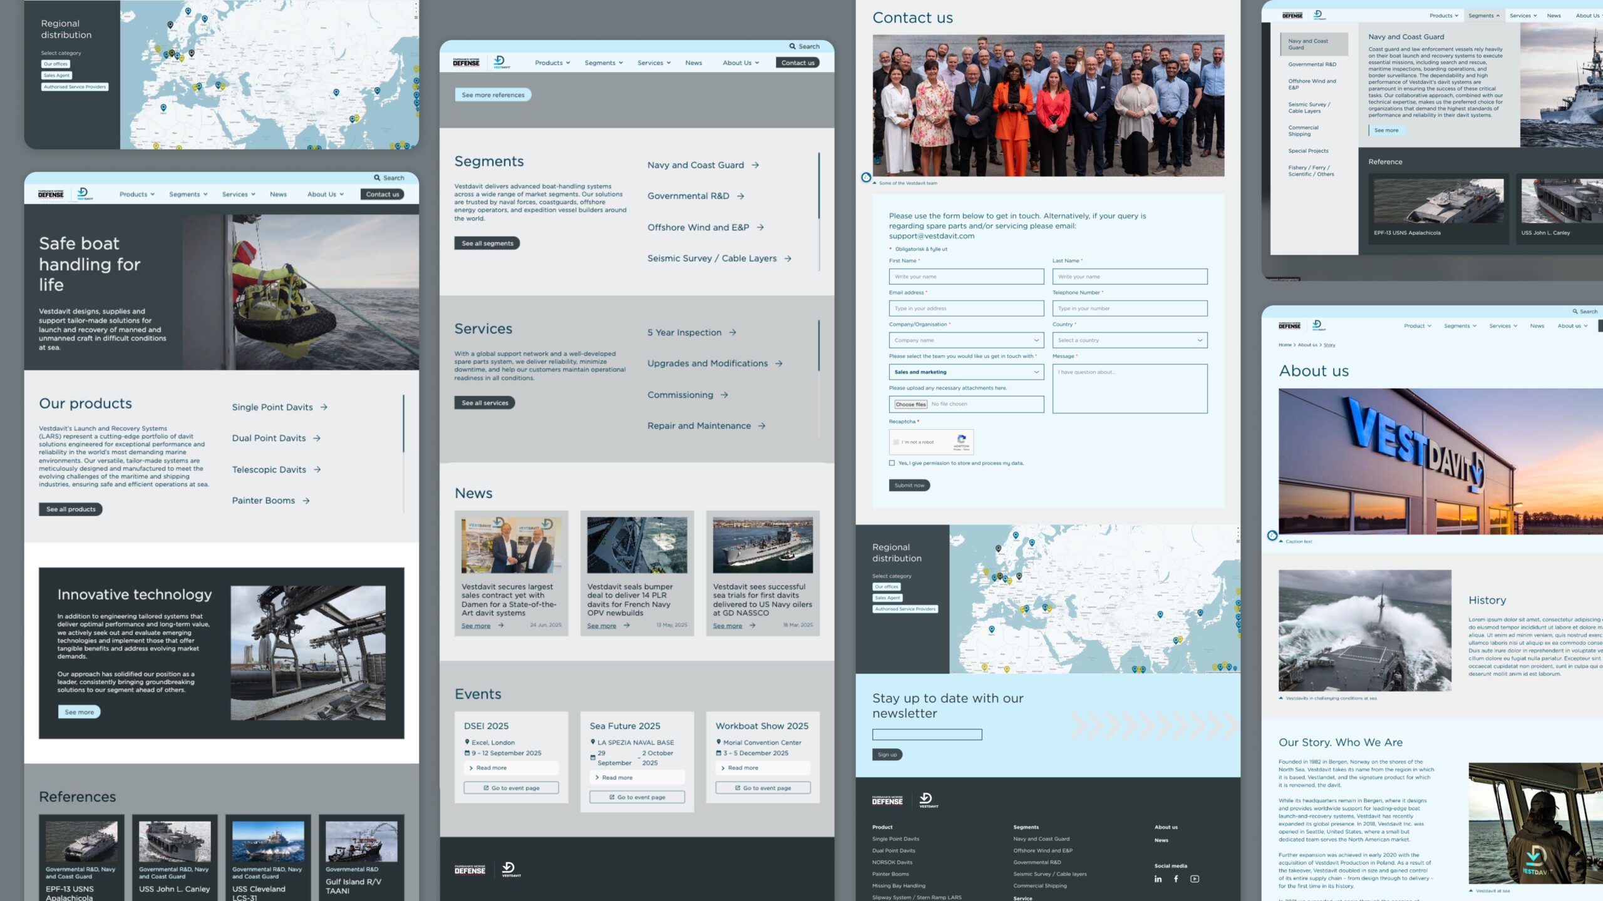Click the vertical scroll indicator beside product list
The height and width of the screenshot is (901, 1603).
click(403, 424)
